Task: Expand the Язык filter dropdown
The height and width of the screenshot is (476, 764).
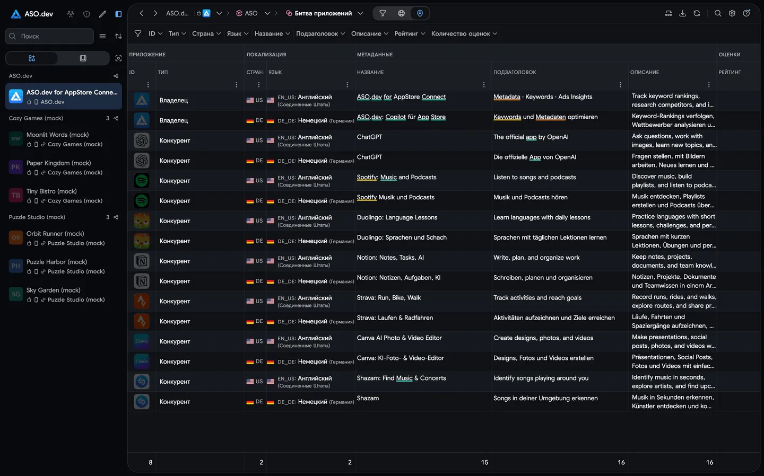Action: pos(238,33)
